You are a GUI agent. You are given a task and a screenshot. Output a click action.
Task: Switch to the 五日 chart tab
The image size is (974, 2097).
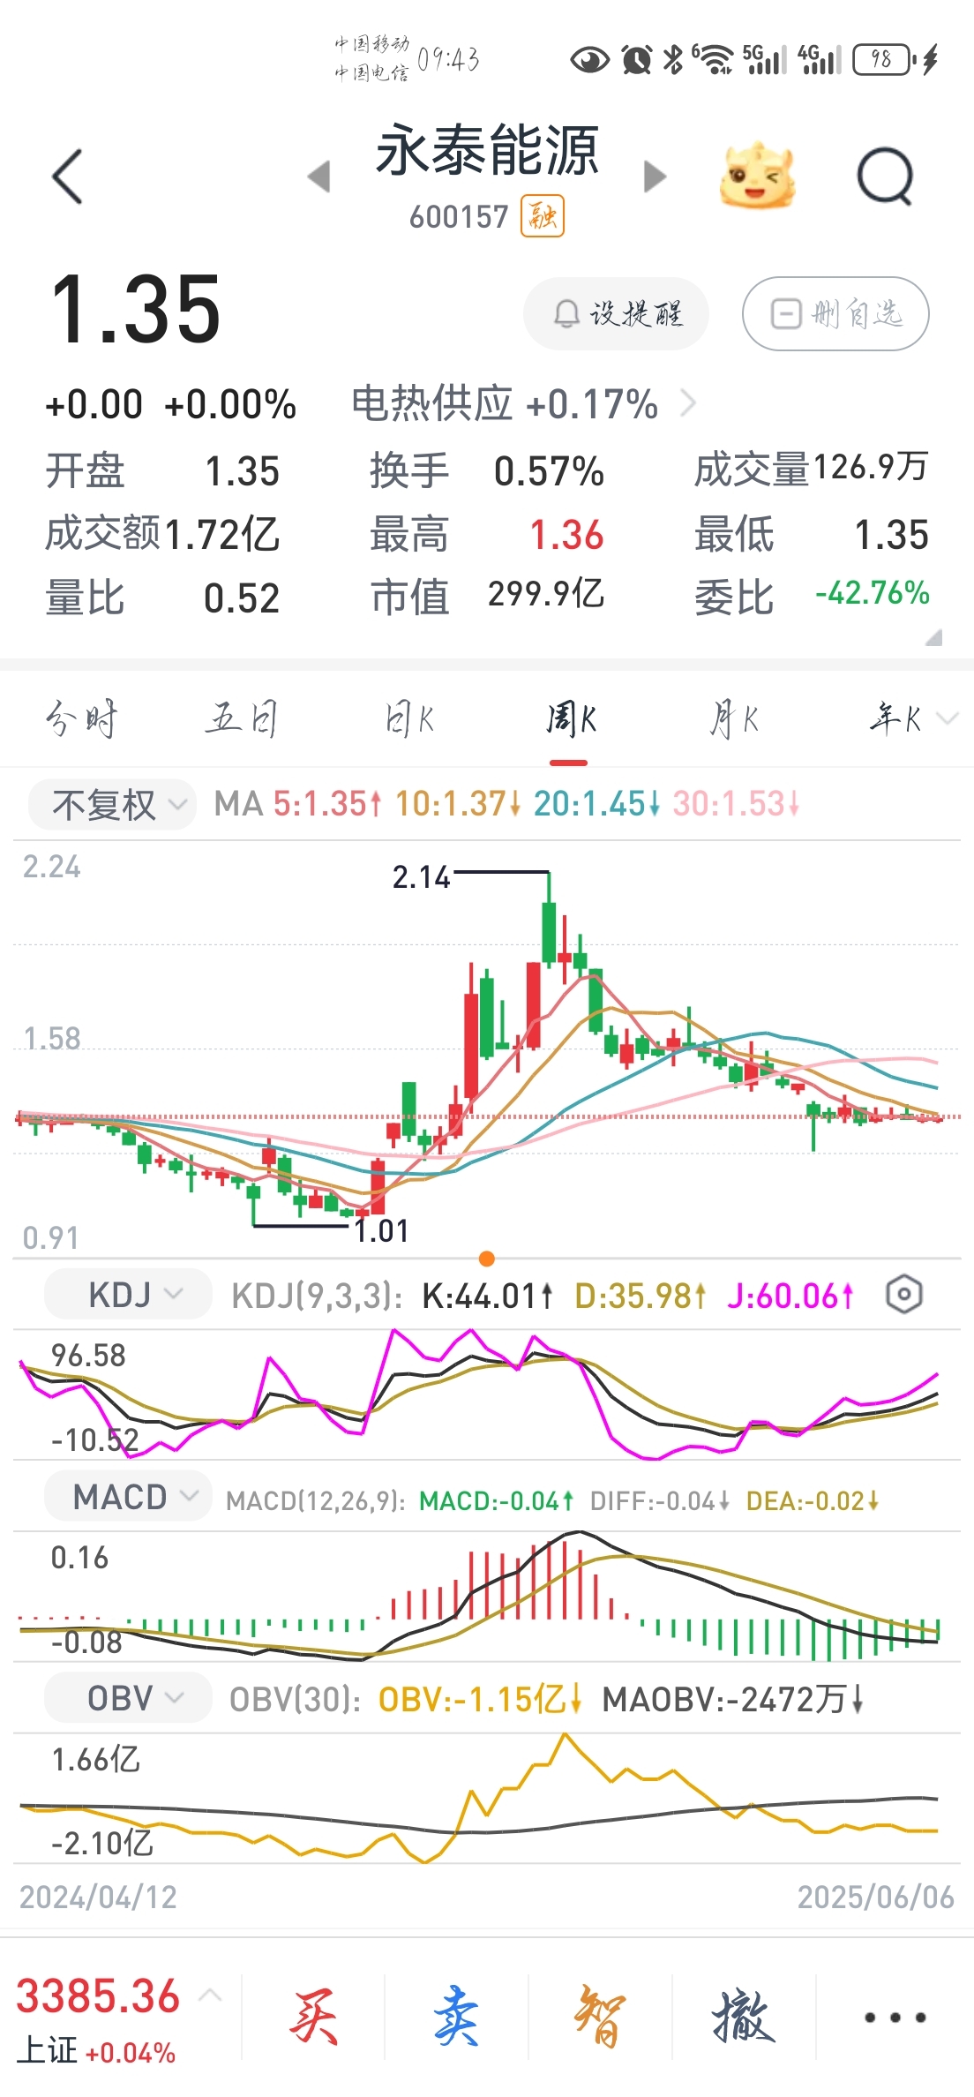[243, 719]
